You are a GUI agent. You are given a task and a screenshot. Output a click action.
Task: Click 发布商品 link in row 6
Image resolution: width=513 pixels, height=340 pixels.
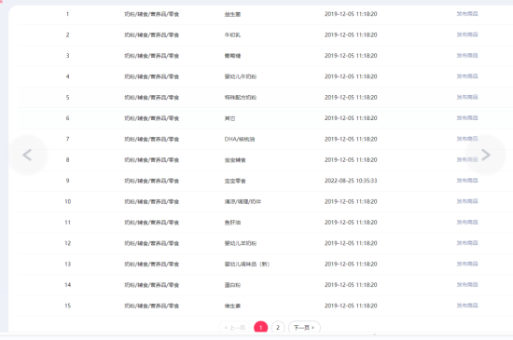(x=467, y=118)
